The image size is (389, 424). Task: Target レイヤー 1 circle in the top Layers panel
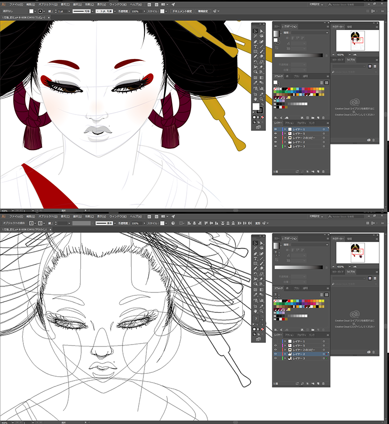[x=324, y=130]
